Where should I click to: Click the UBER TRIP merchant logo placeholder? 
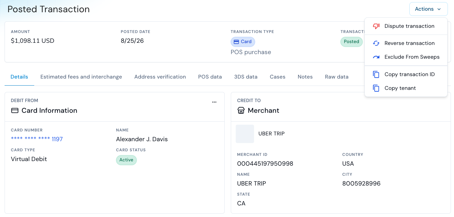click(x=245, y=134)
